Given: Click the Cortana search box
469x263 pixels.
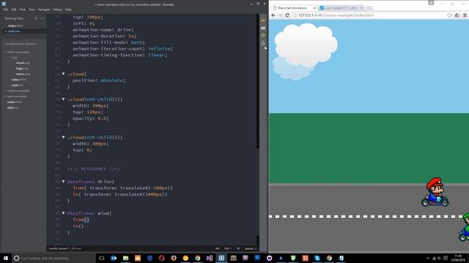Looking at the screenshot, I should 53,258.
